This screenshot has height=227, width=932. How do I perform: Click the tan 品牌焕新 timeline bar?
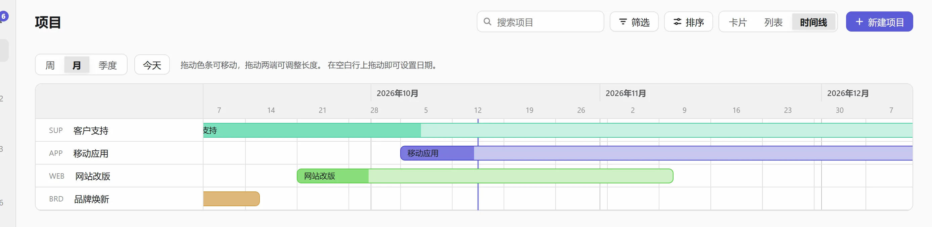pos(231,199)
